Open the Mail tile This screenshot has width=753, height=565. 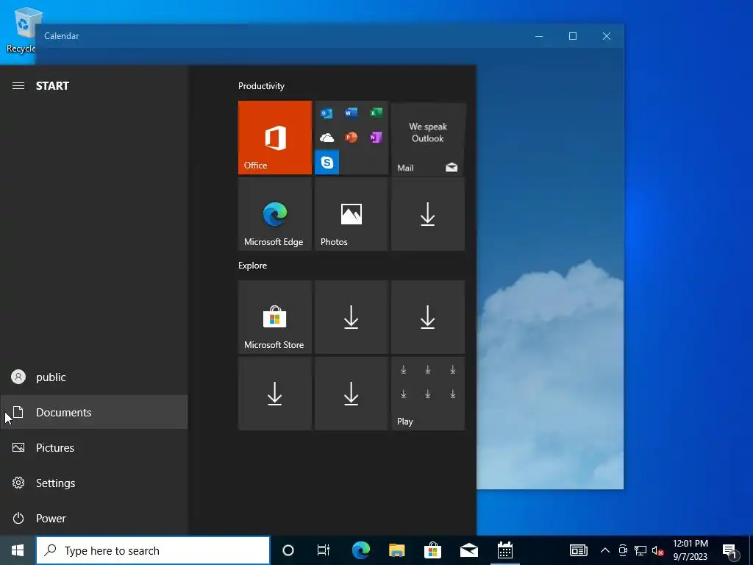click(x=428, y=138)
